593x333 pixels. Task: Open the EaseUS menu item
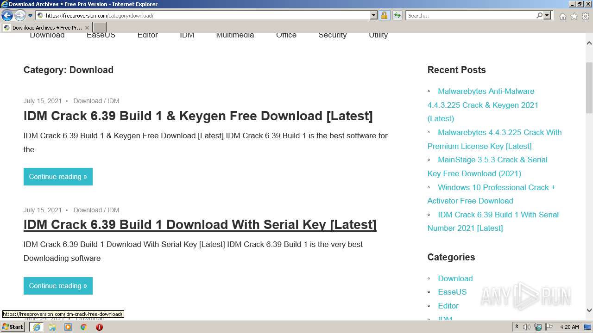click(101, 35)
